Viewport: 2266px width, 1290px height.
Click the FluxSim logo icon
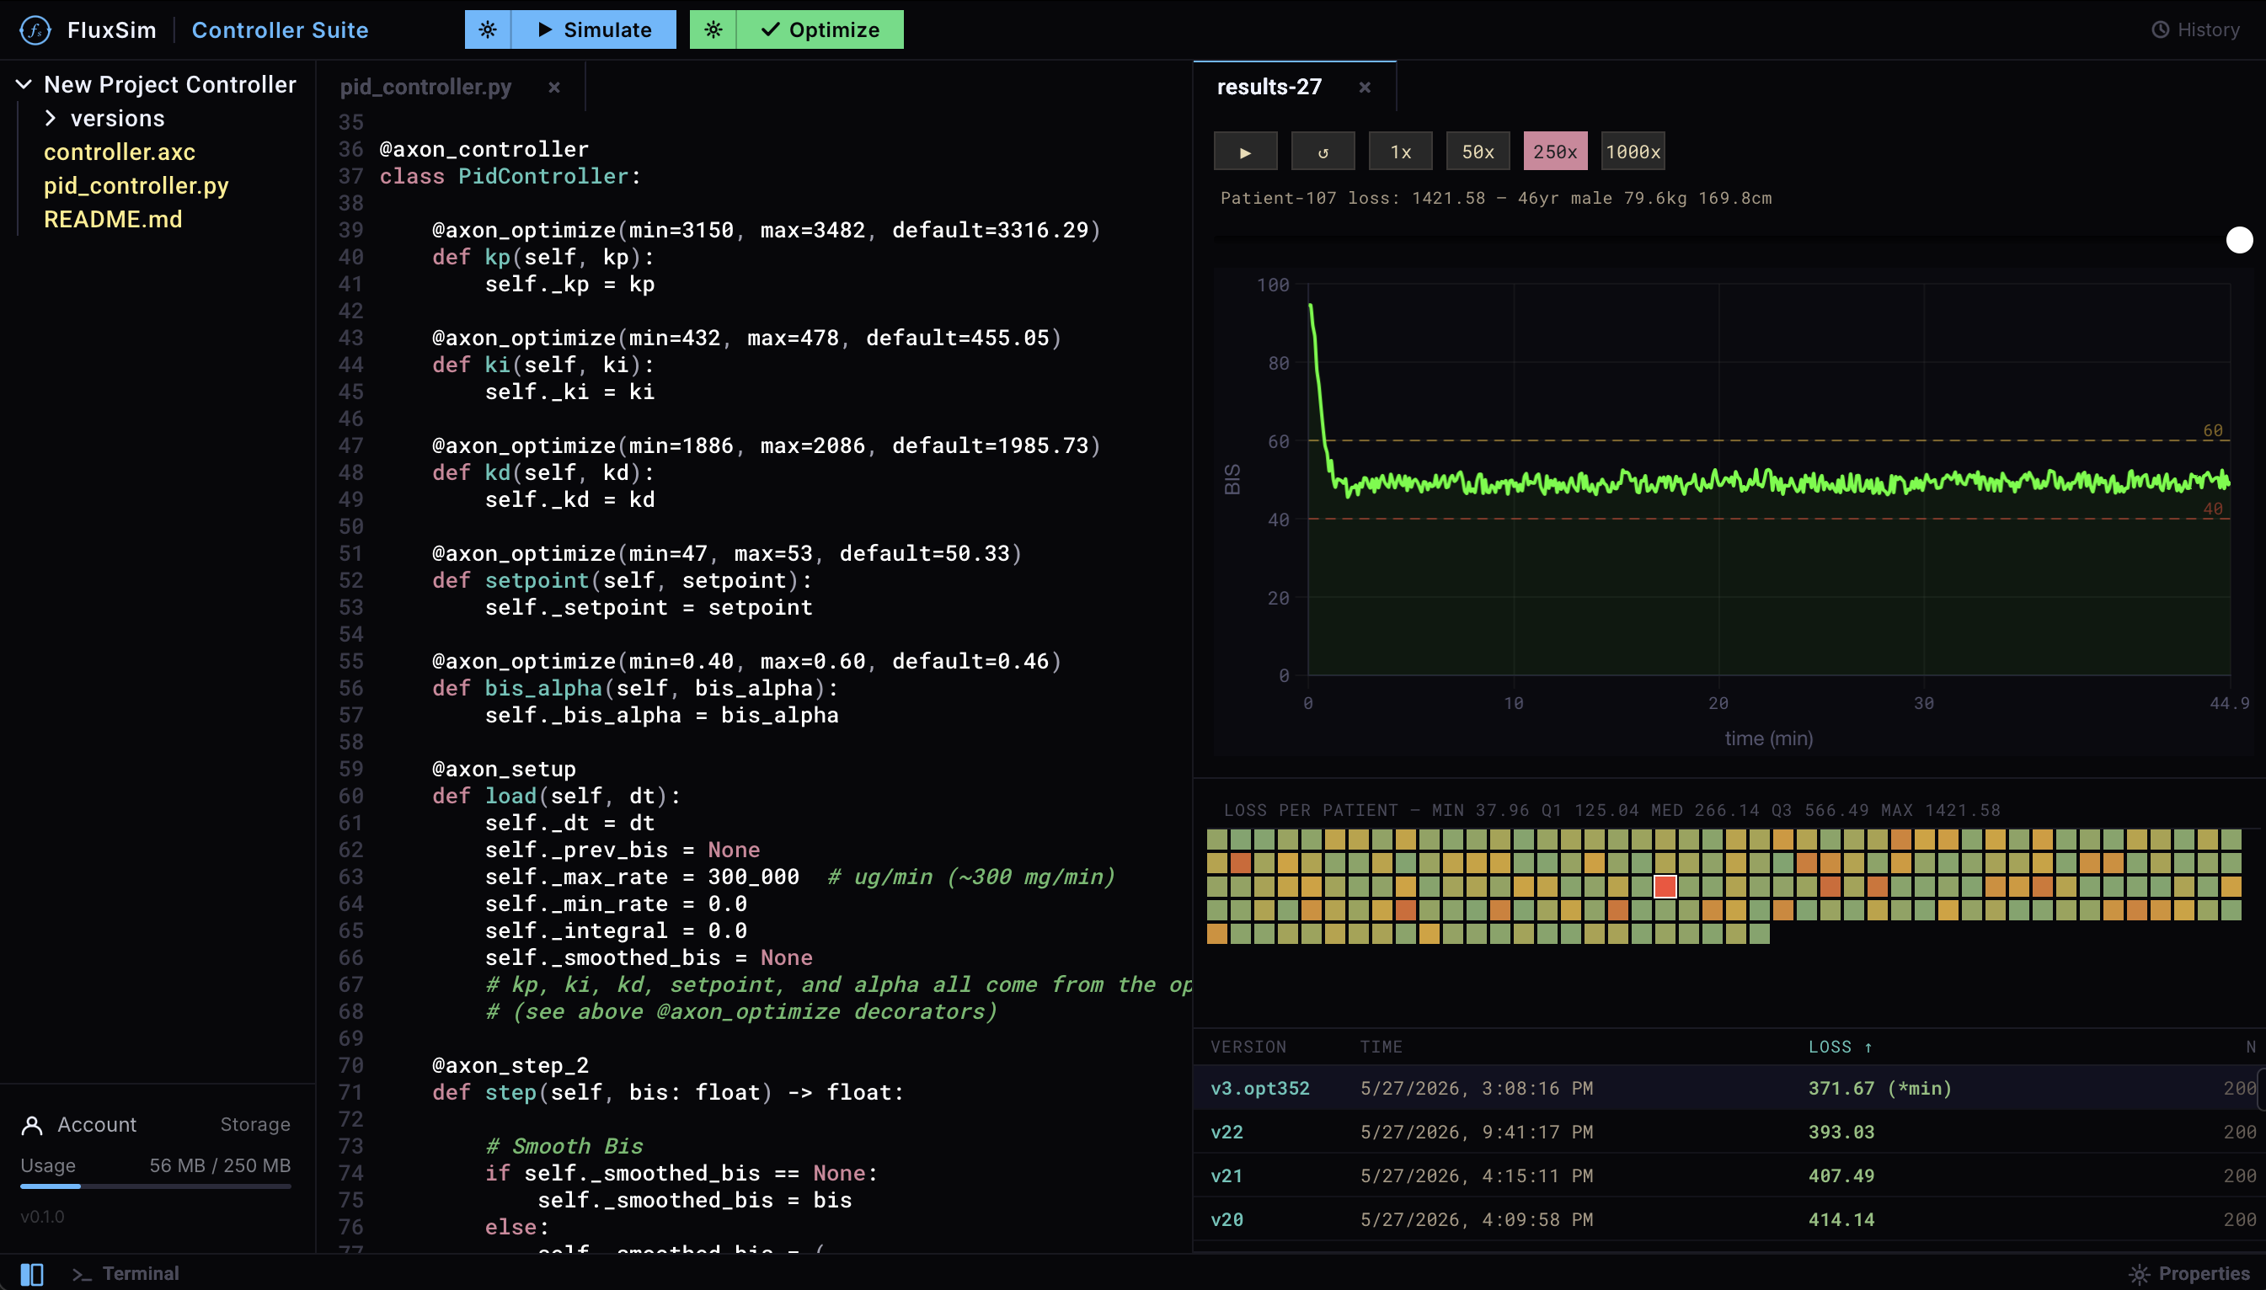pos(35,30)
